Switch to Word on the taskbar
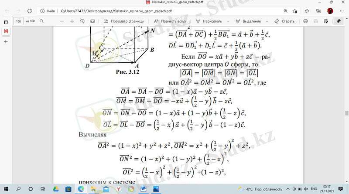Screen dimensions: 349x194 pyautogui.click(x=144, y=189)
